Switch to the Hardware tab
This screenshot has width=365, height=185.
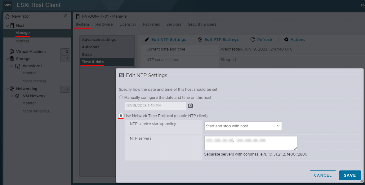[104, 24]
